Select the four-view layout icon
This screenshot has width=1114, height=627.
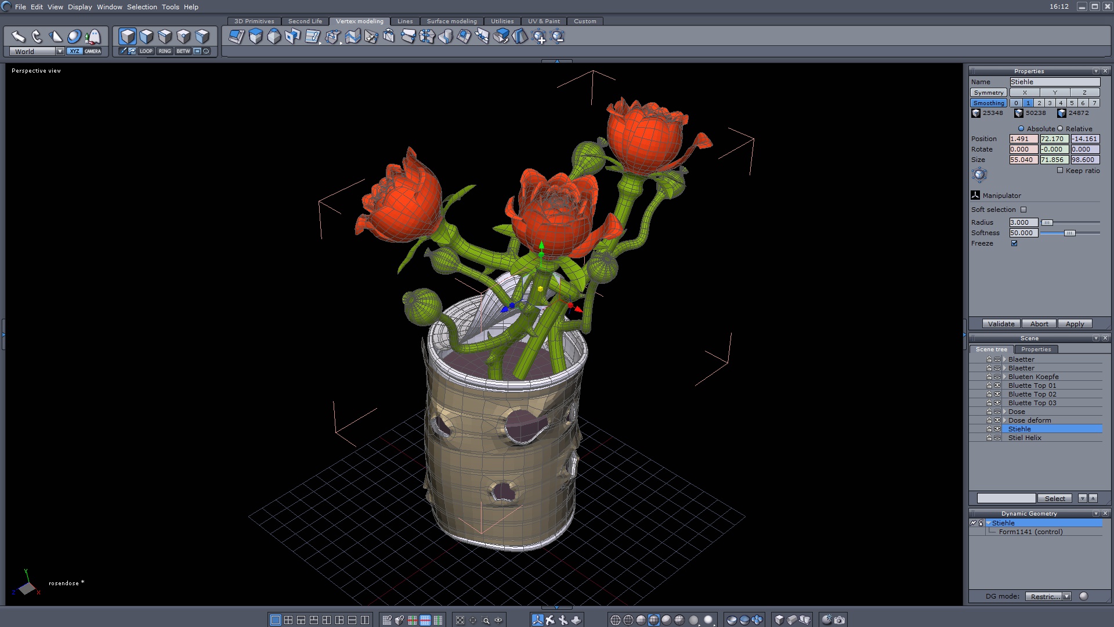(288, 620)
